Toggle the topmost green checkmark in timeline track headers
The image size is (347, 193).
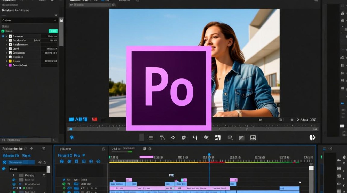64,184
